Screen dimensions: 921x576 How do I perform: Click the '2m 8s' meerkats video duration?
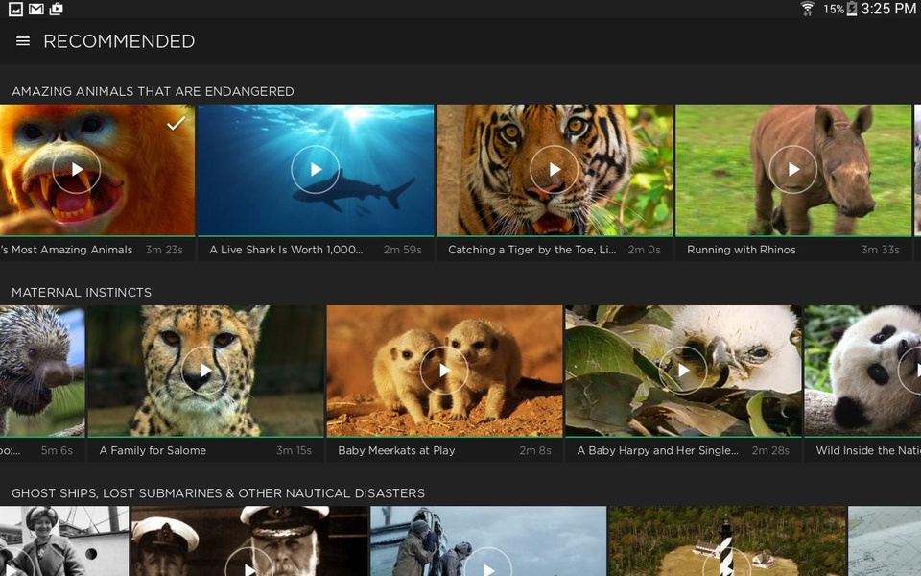(535, 451)
